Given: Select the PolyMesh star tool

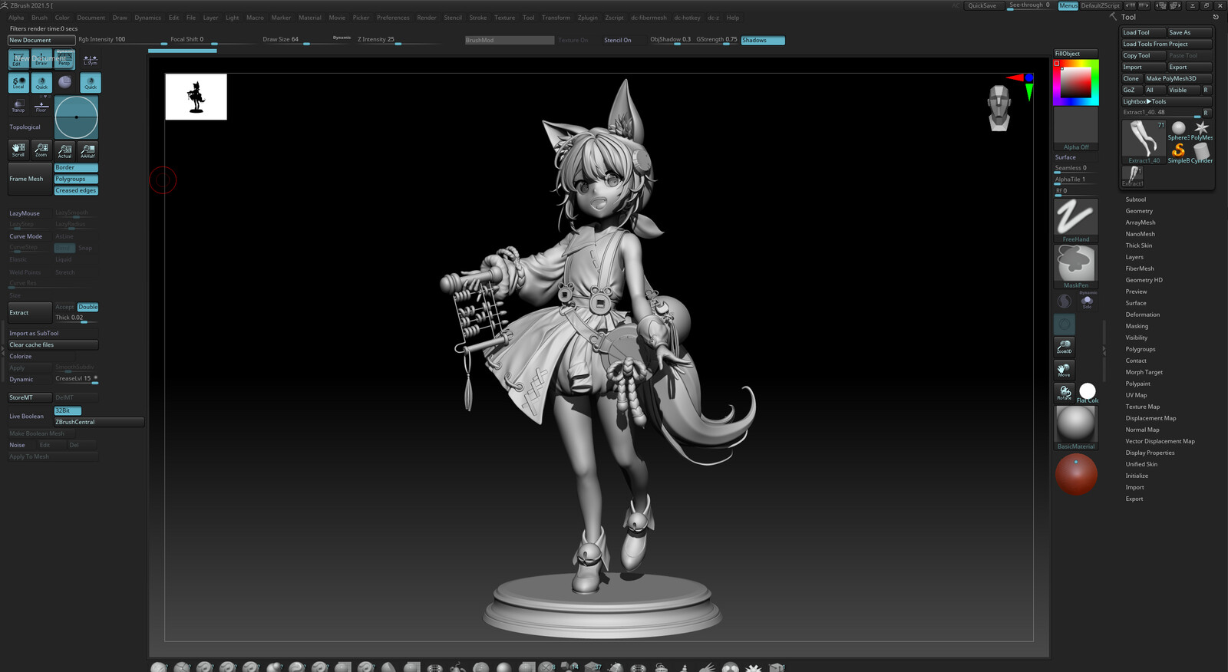Looking at the screenshot, I should click(x=1202, y=130).
